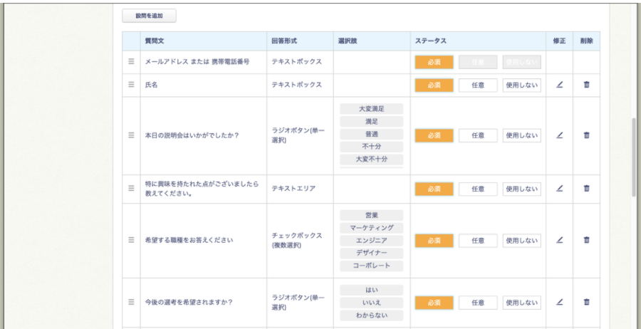This screenshot has height=329, width=641.
Task: Delete the 今後の選考 question row
Action: 586,302
